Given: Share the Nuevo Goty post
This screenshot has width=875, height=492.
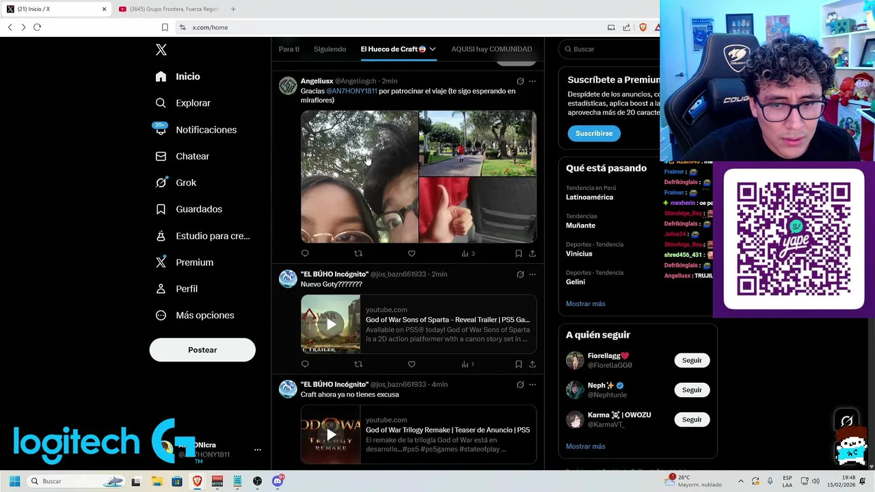Looking at the screenshot, I should pyautogui.click(x=533, y=364).
